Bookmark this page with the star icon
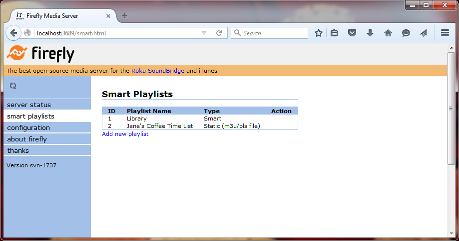Viewport: 459px width, 241px height. click(x=319, y=33)
